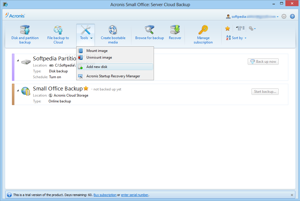The width and height of the screenshot is (300, 201).
Task: Expand the Tools dropdown arrow
Action: click(x=91, y=38)
